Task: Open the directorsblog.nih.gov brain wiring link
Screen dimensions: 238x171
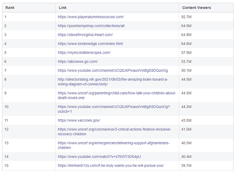Action: click(x=113, y=82)
